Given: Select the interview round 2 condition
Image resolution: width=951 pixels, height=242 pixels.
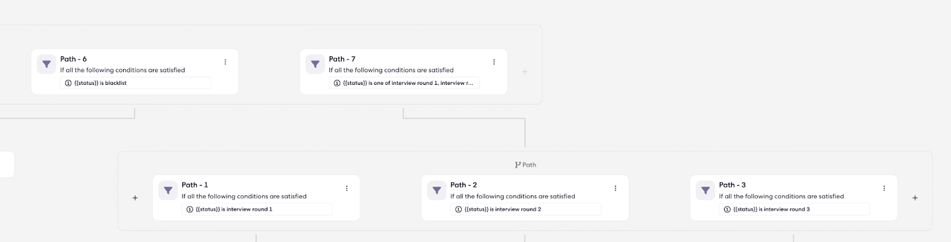Looking at the screenshot, I should tap(525, 209).
